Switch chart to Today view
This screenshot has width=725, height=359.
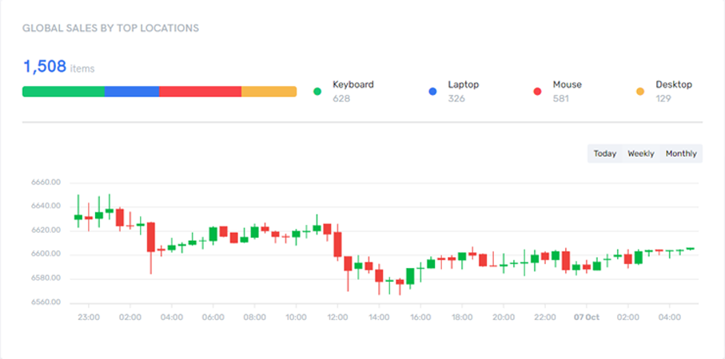tap(605, 154)
